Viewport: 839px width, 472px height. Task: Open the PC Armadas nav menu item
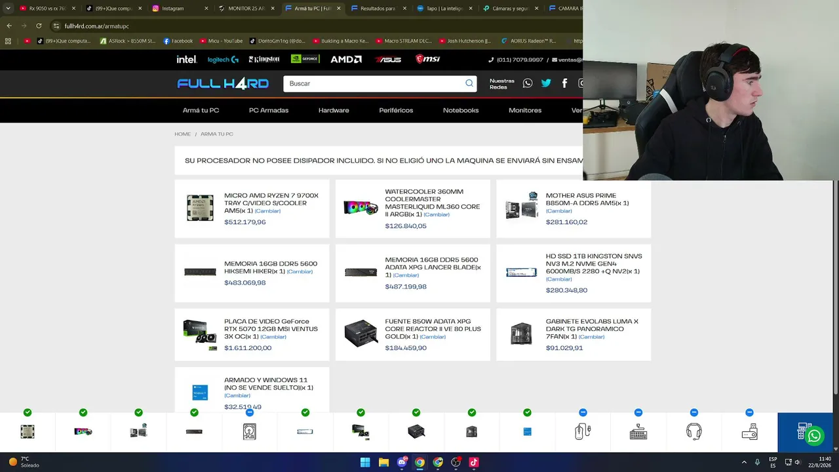pos(269,110)
